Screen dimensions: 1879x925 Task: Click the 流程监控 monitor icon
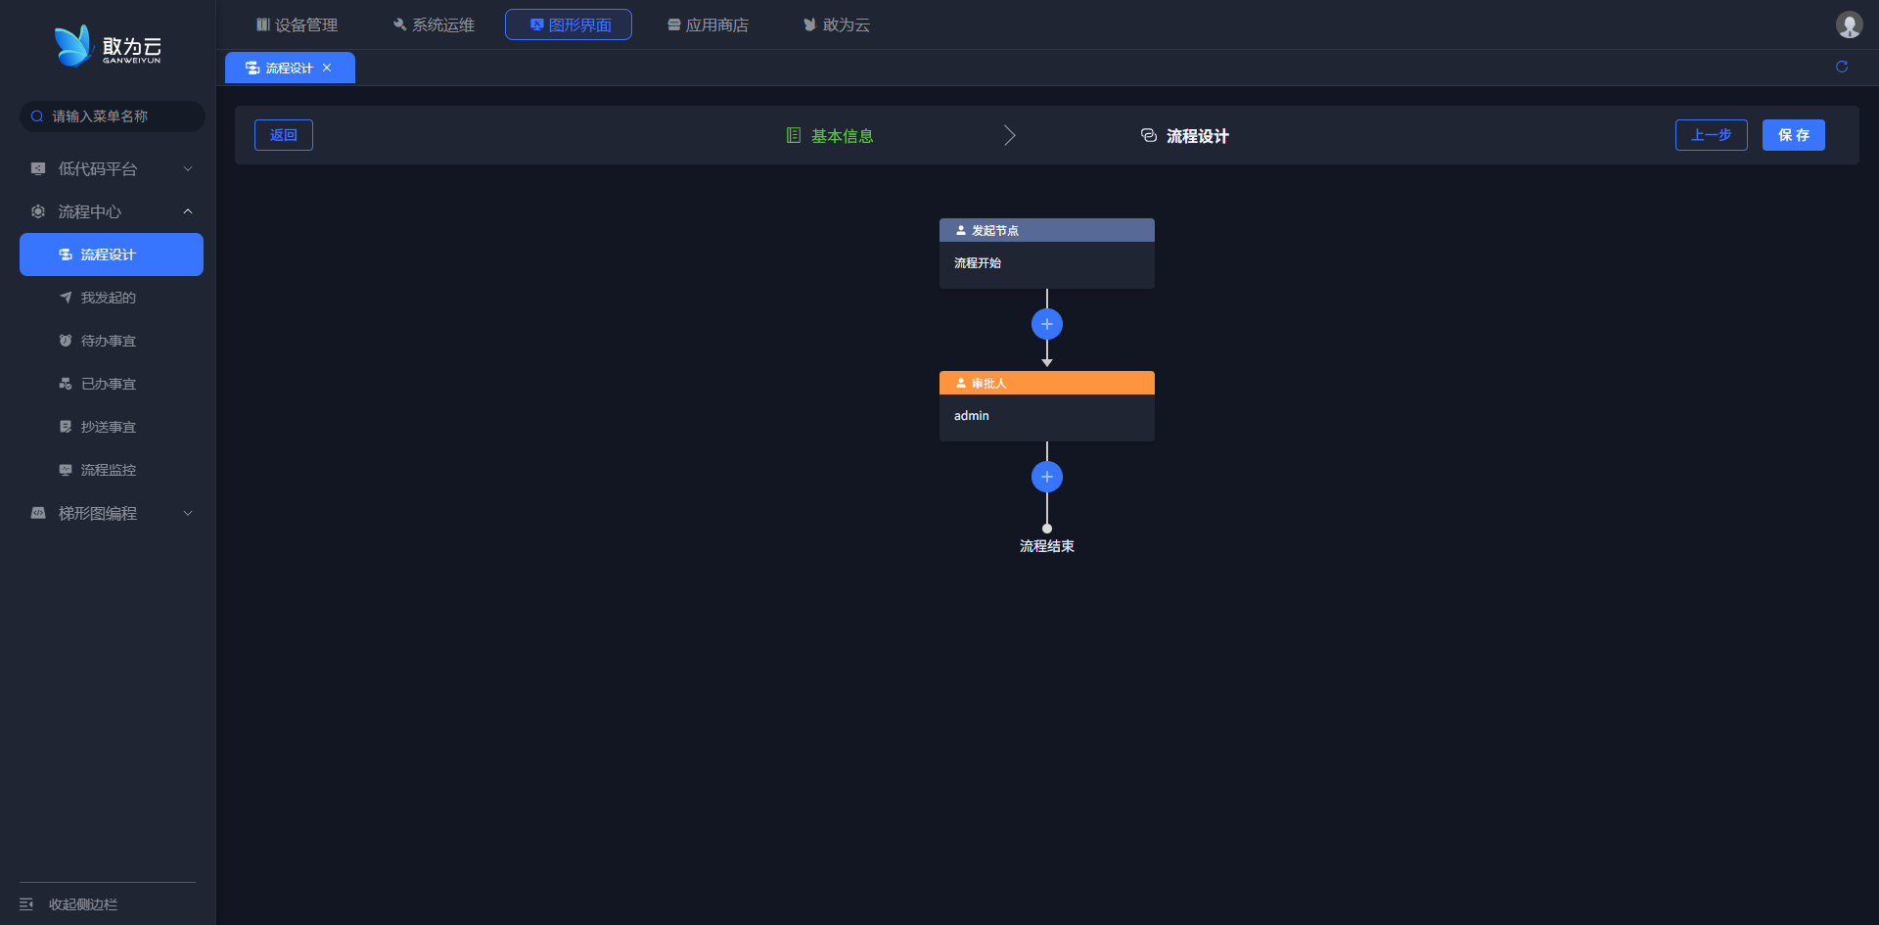click(66, 470)
